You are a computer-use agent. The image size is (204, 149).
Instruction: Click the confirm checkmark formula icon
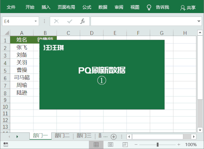pos(69,21)
